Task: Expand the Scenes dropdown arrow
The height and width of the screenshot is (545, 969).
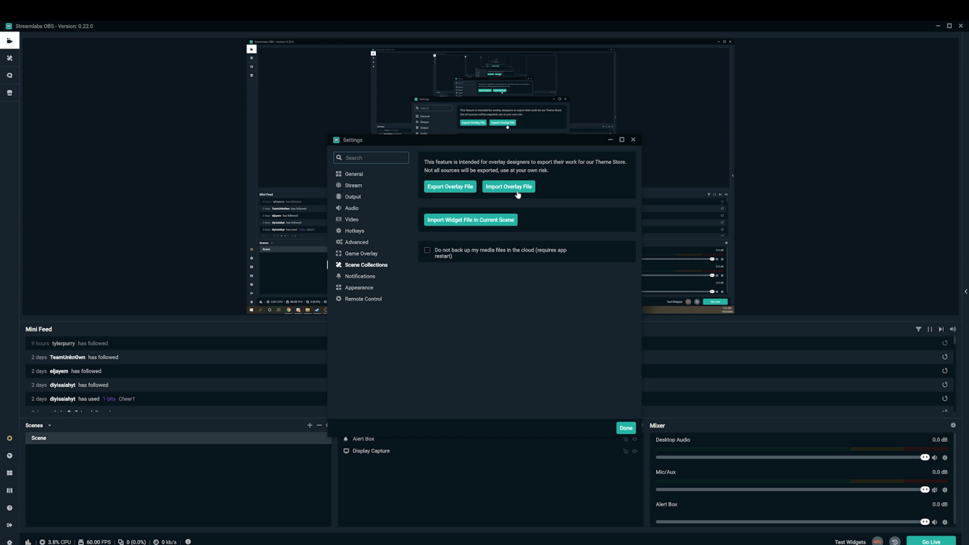Action: pos(49,425)
